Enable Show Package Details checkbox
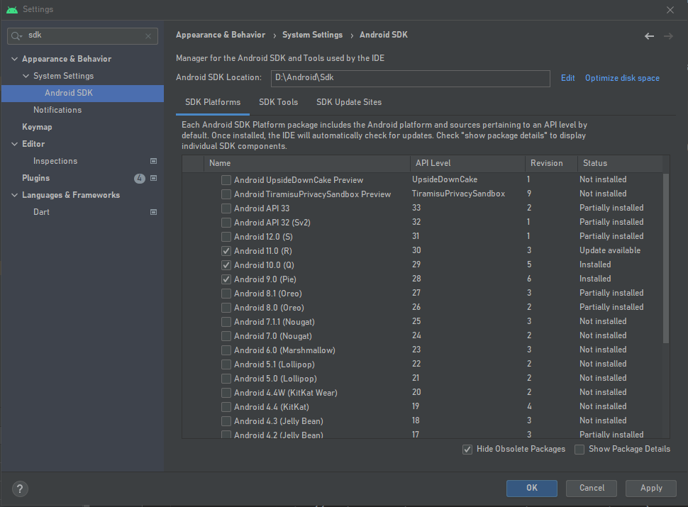This screenshot has width=688, height=507. (579, 450)
